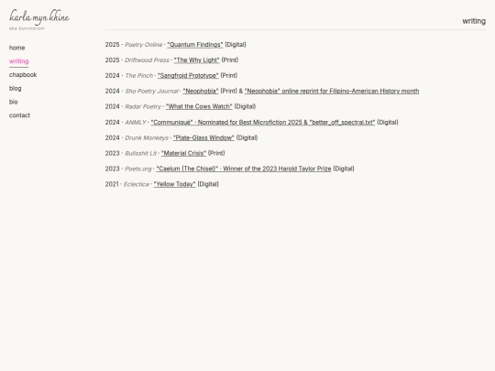Open the chapbook page
The height and width of the screenshot is (371, 495).
click(23, 75)
